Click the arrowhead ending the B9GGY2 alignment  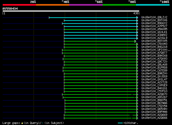pos(137,23)
